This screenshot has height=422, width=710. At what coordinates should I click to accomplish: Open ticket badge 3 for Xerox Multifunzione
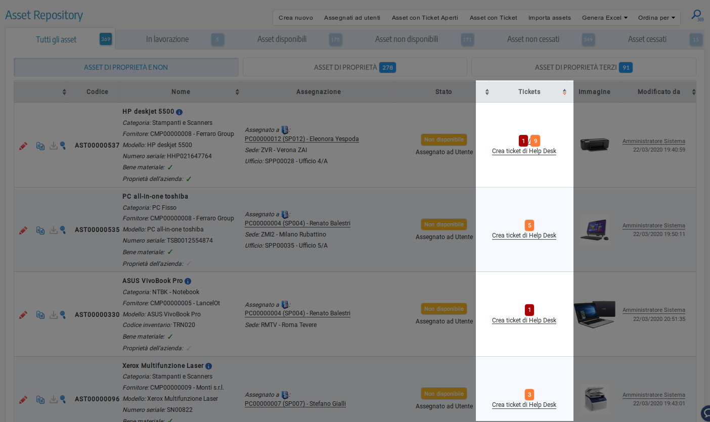(529, 395)
